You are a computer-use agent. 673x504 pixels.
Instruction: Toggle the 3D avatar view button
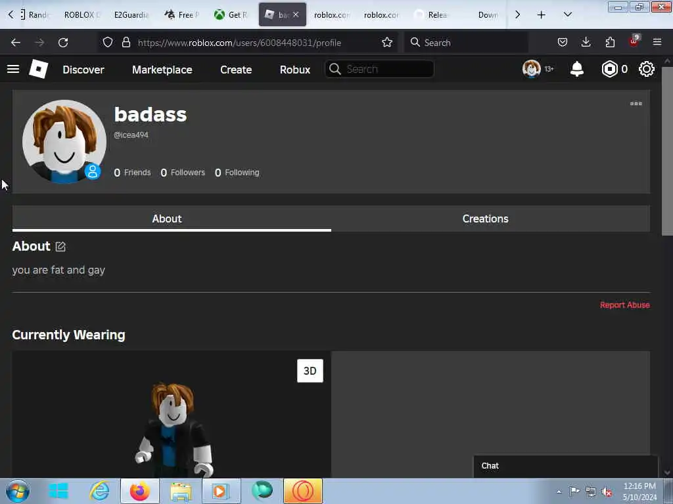[x=310, y=371]
